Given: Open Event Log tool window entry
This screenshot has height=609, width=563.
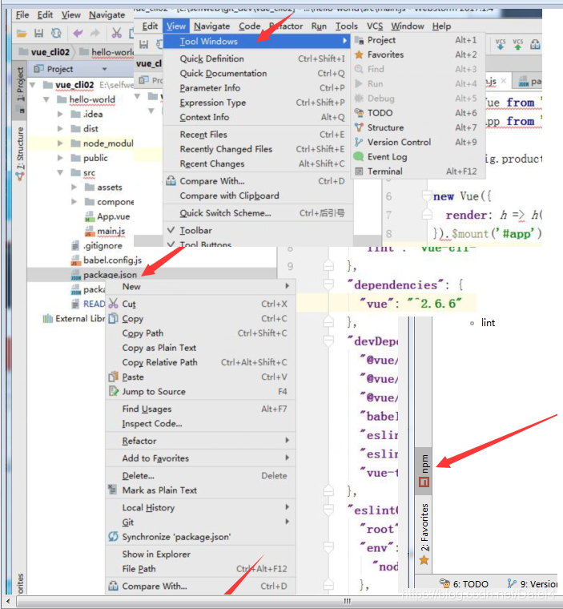Looking at the screenshot, I should point(418,157).
